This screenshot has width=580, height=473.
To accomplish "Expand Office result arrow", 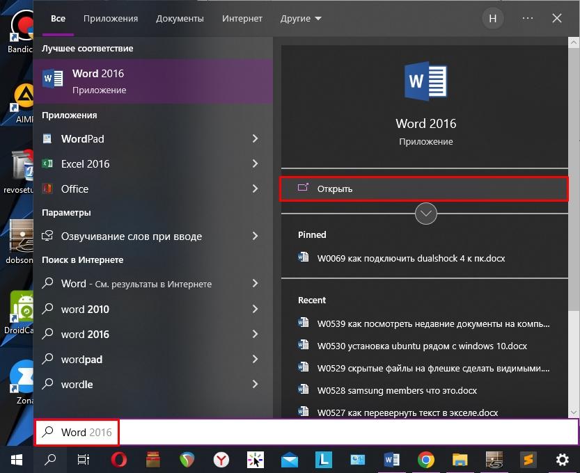I will coord(256,189).
